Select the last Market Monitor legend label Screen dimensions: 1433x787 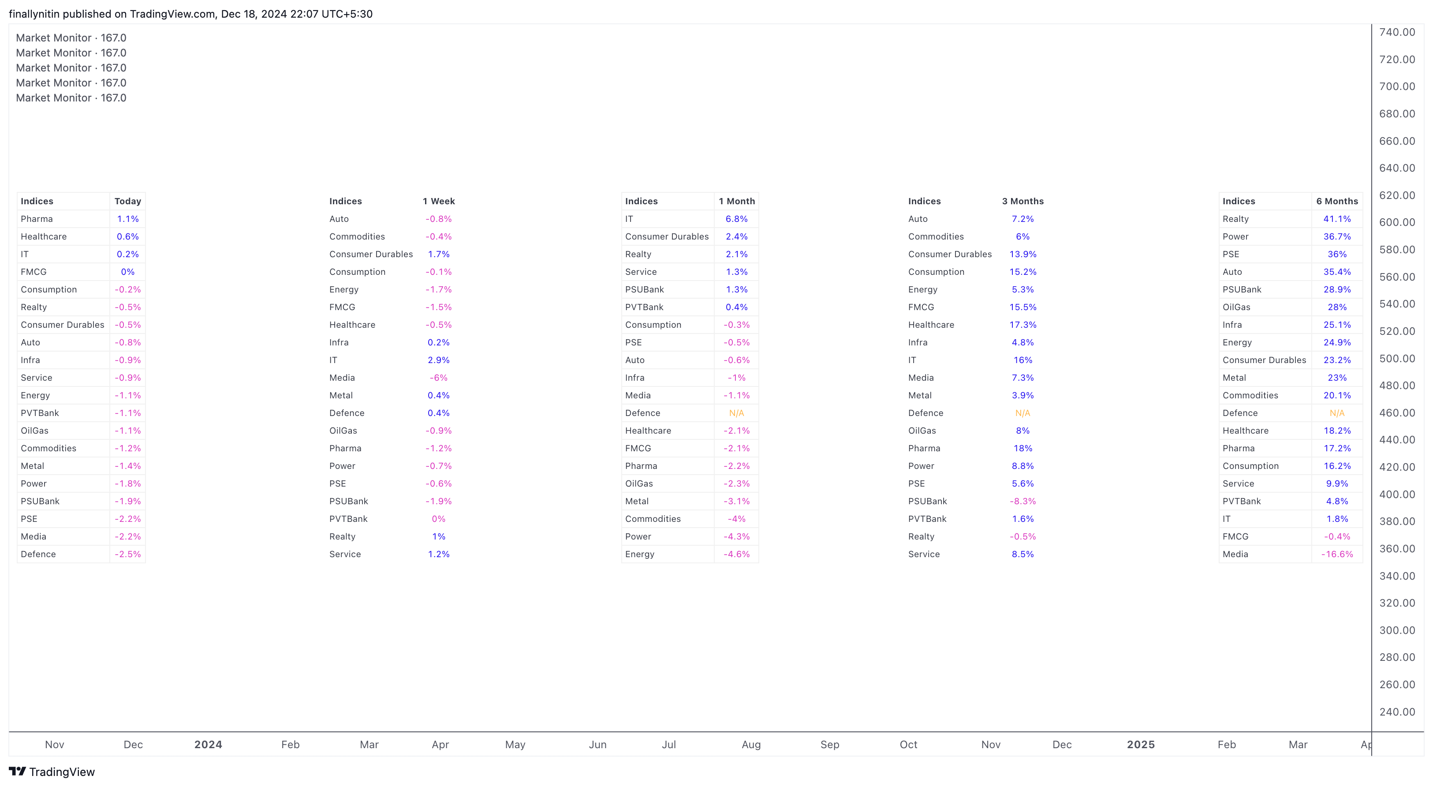71,98
